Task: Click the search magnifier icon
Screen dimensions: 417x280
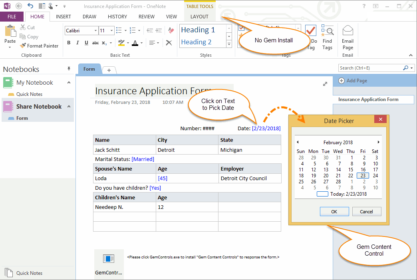Action: 405,68
